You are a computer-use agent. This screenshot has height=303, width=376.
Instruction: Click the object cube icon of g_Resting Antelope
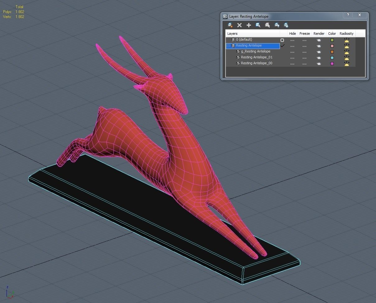point(238,52)
